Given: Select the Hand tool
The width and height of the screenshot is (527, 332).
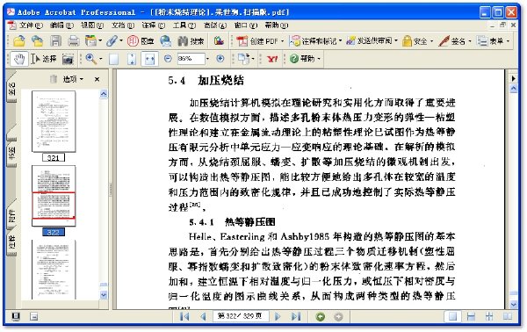Looking at the screenshot, I should [19, 59].
